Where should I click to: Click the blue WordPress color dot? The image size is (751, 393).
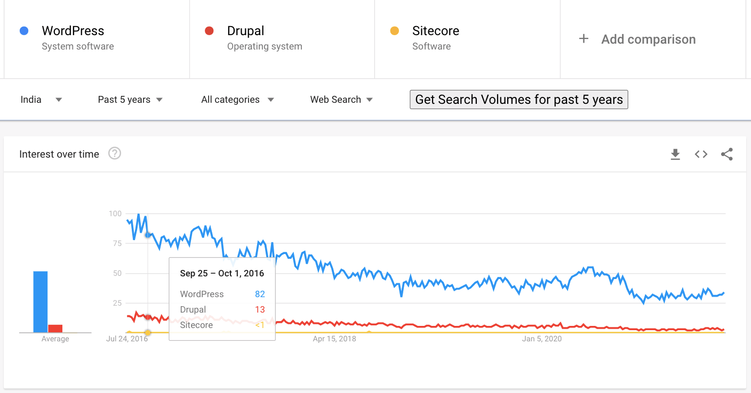point(24,31)
